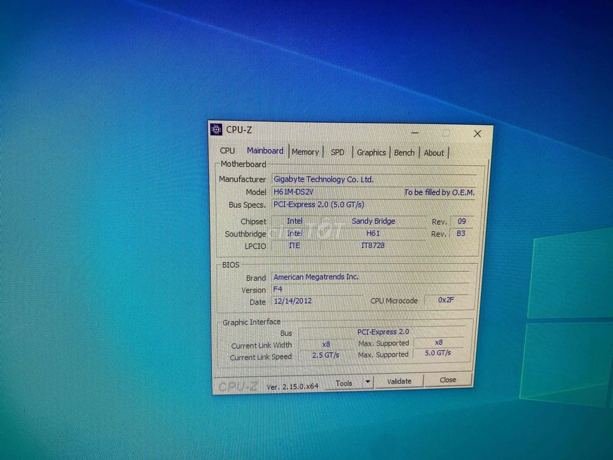613x460 pixels.
Task: Click chipset revision 09 field
Action: (x=462, y=222)
